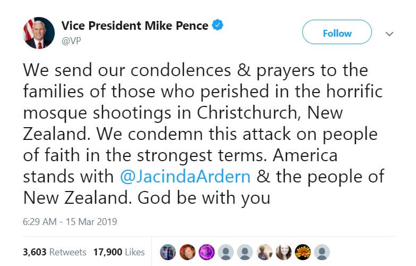
Task: Click Mike Pence's profile avatar photo
Action: [39, 33]
